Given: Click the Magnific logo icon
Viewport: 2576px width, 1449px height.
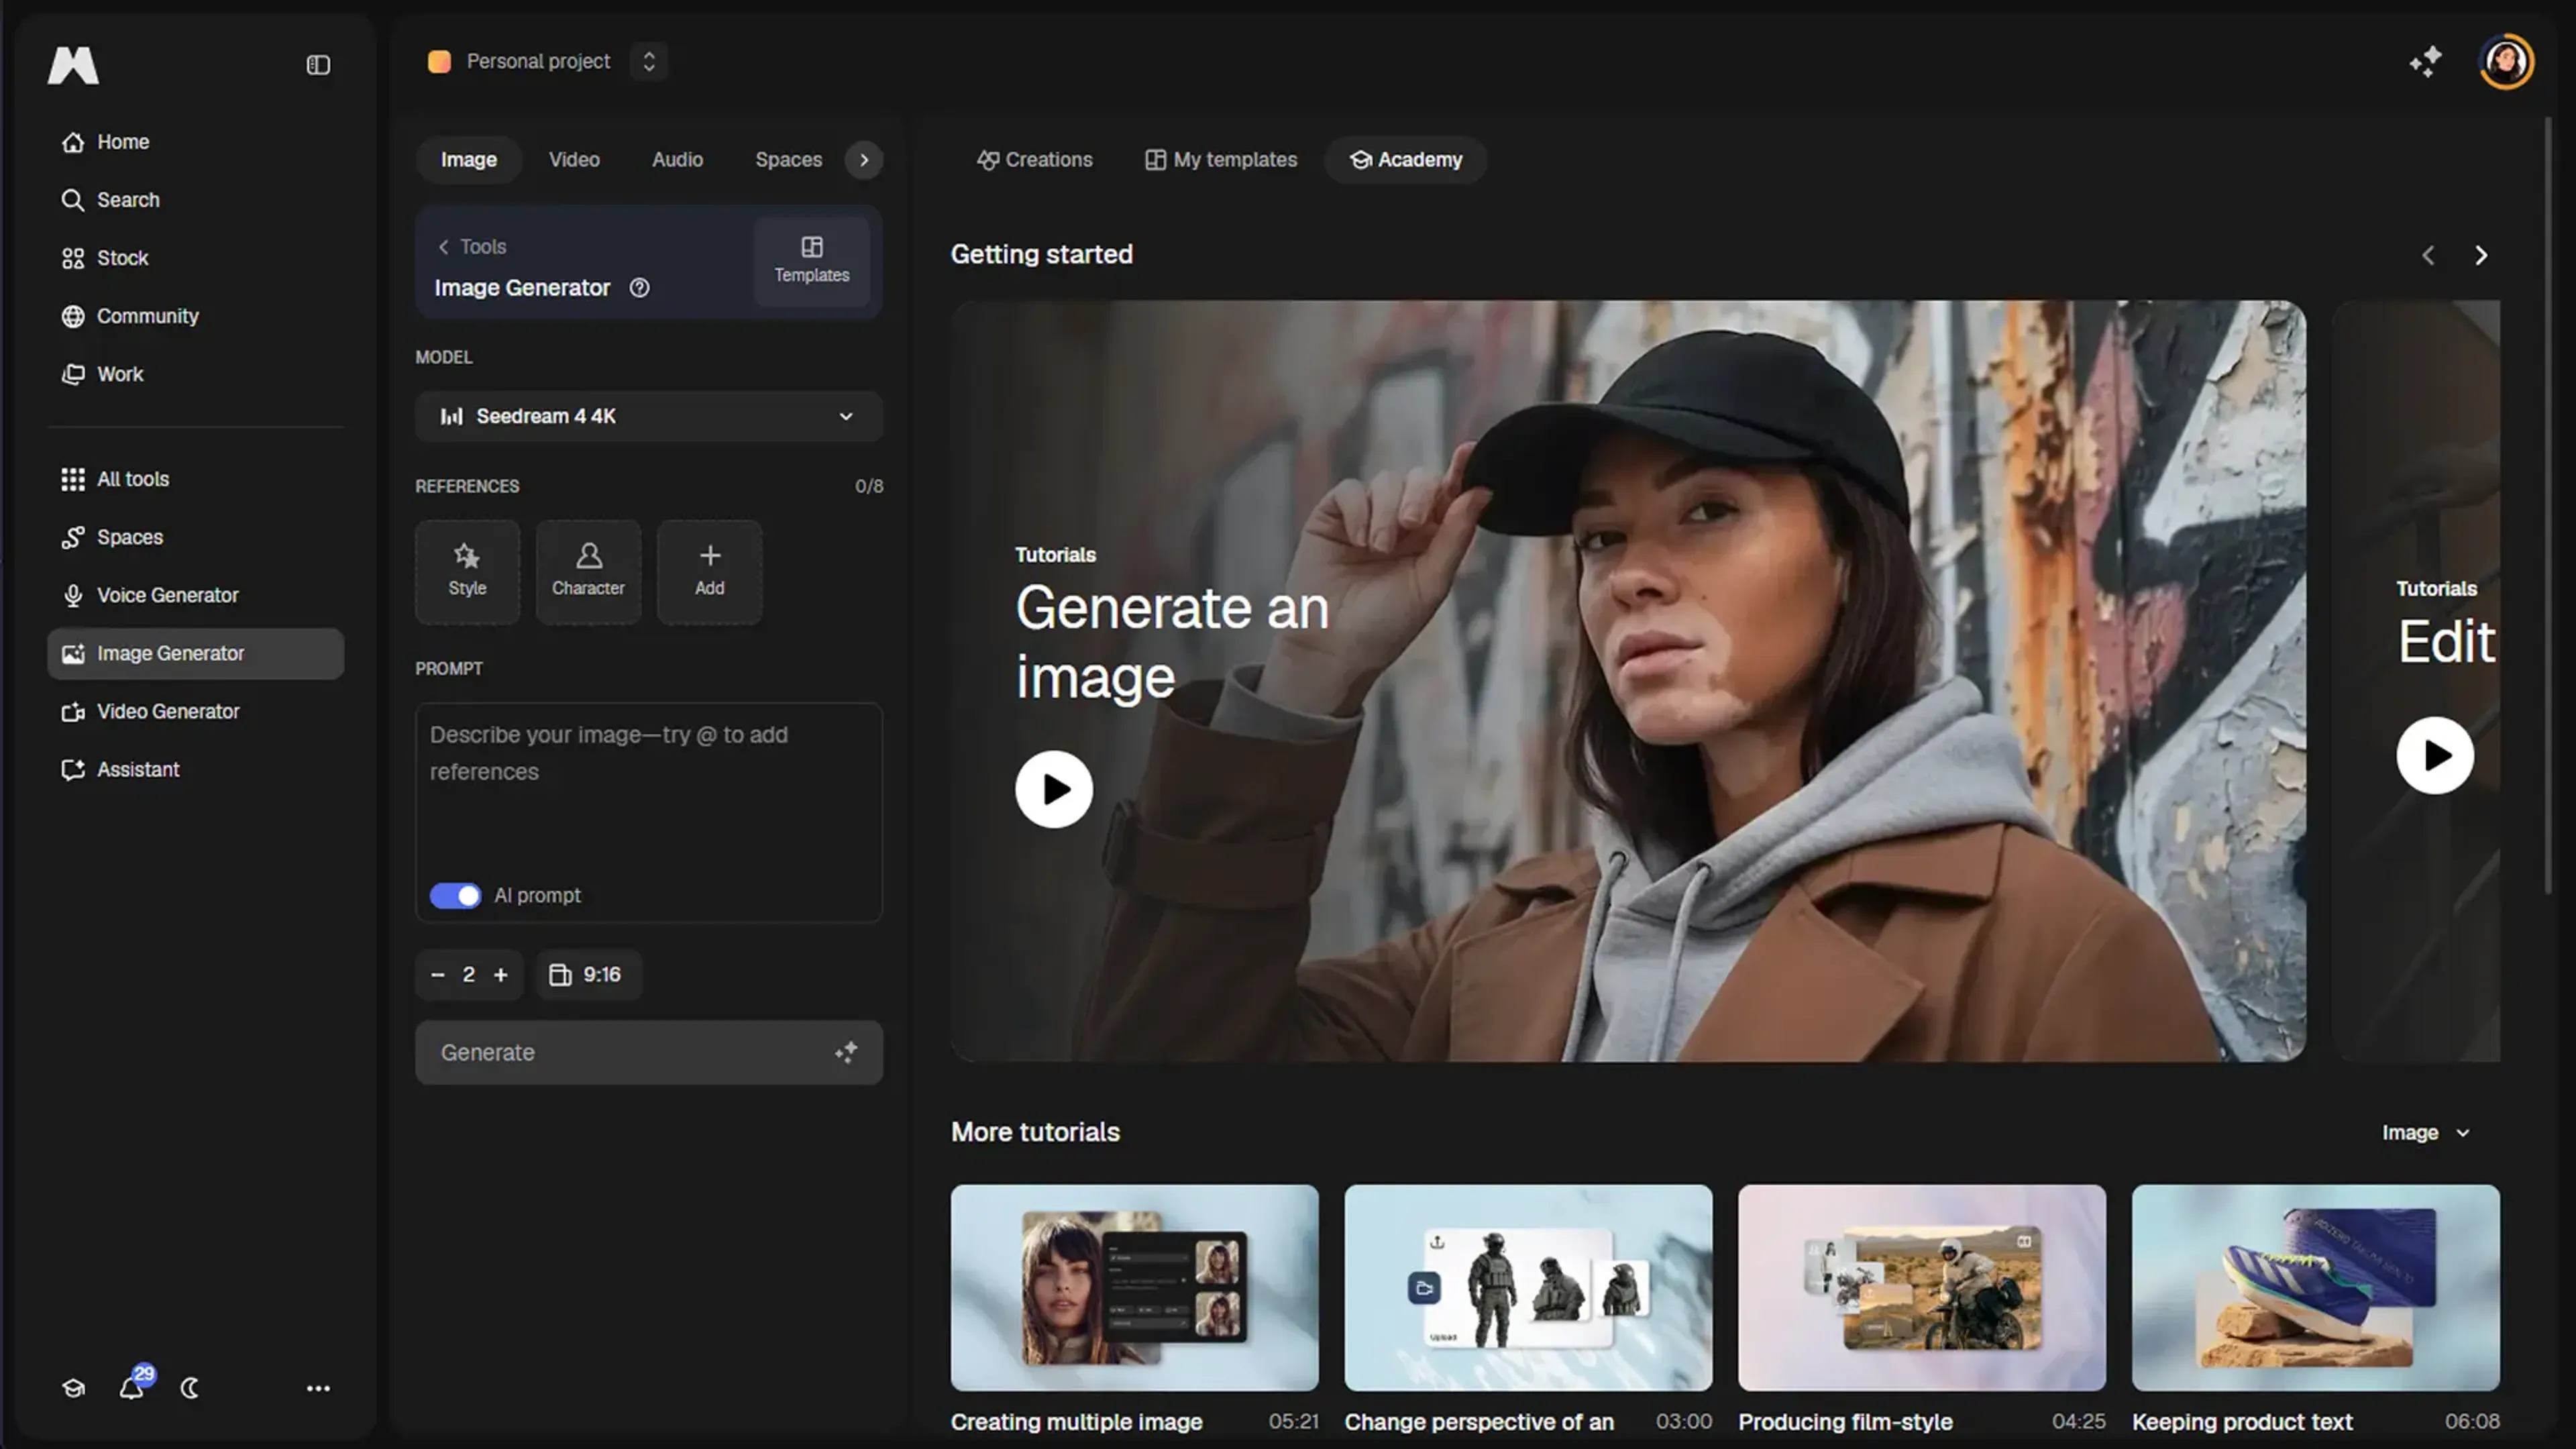Looking at the screenshot, I should [73, 65].
